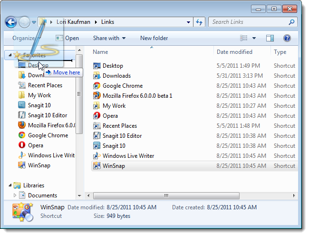Select the Desktop shortcut icon in file list
Viewport: 309px width, 236px height.
click(97, 66)
